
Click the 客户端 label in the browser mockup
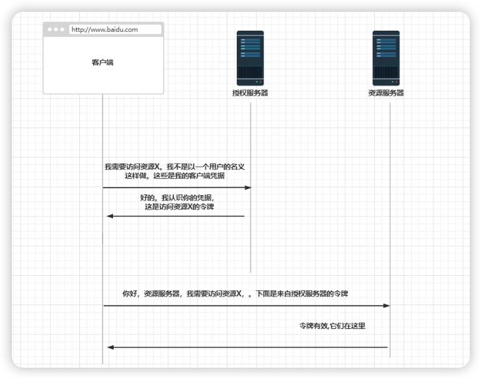click(x=102, y=63)
